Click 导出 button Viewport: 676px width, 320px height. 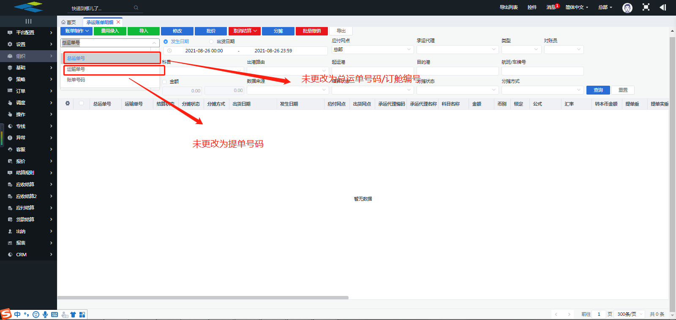click(341, 31)
